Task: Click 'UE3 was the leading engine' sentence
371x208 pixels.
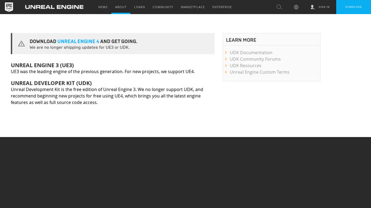Action: tap(102, 71)
